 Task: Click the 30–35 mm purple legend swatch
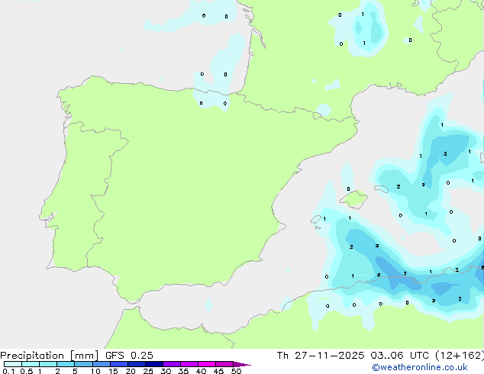point(172,364)
